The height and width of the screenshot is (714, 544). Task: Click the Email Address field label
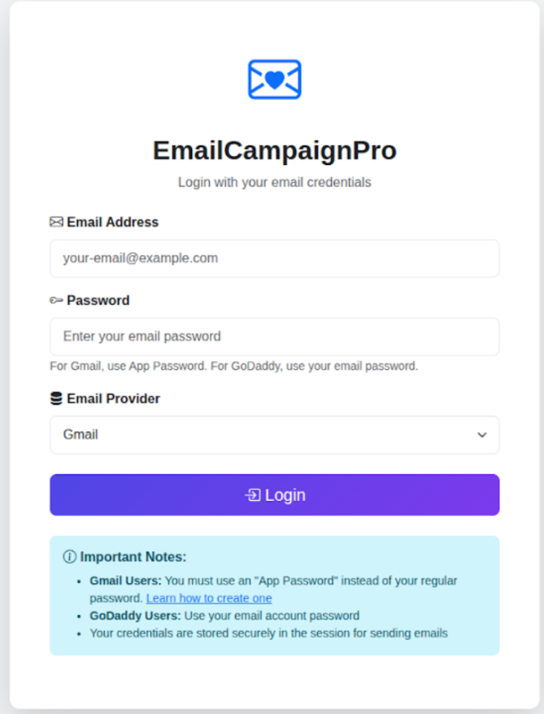point(112,222)
